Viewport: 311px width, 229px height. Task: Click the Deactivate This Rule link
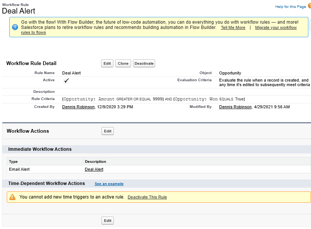pos(147,197)
